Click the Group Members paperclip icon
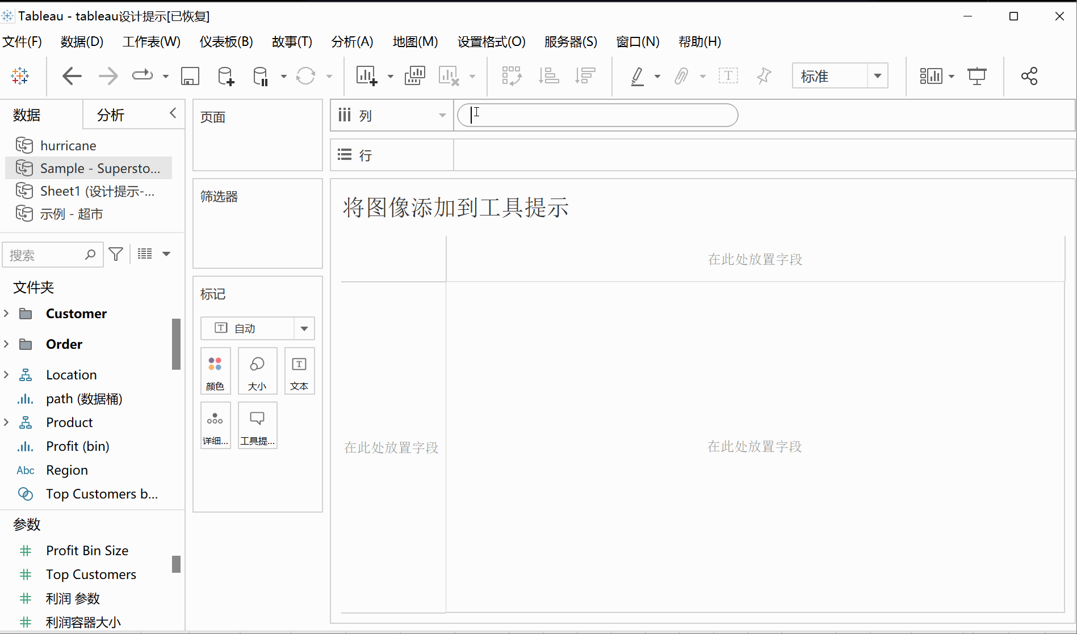1077x634 pixels. click(x=681, y=75)
